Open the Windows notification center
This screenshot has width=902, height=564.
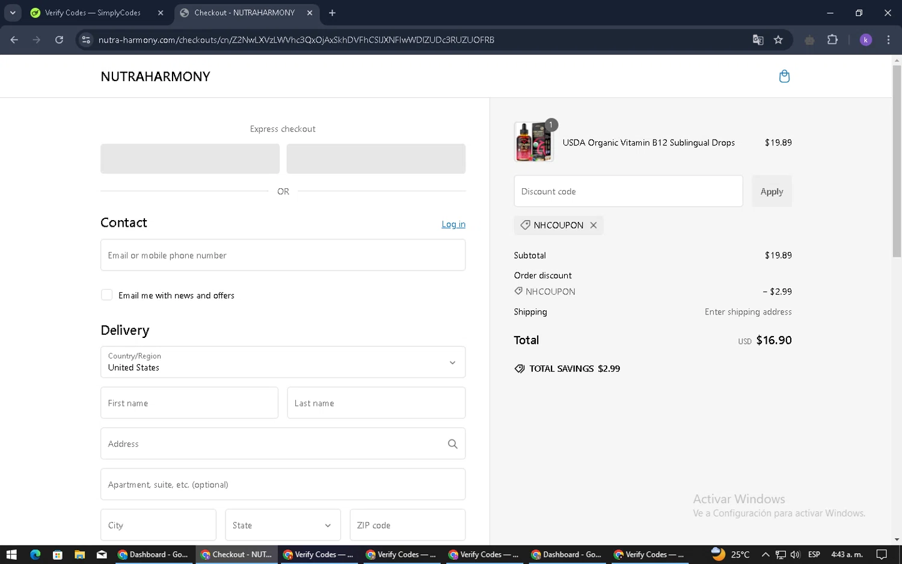tap(882, 554)
